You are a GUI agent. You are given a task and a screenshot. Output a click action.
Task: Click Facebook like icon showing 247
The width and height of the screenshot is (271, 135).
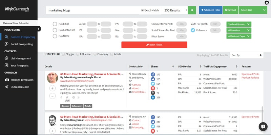[153, 122]
